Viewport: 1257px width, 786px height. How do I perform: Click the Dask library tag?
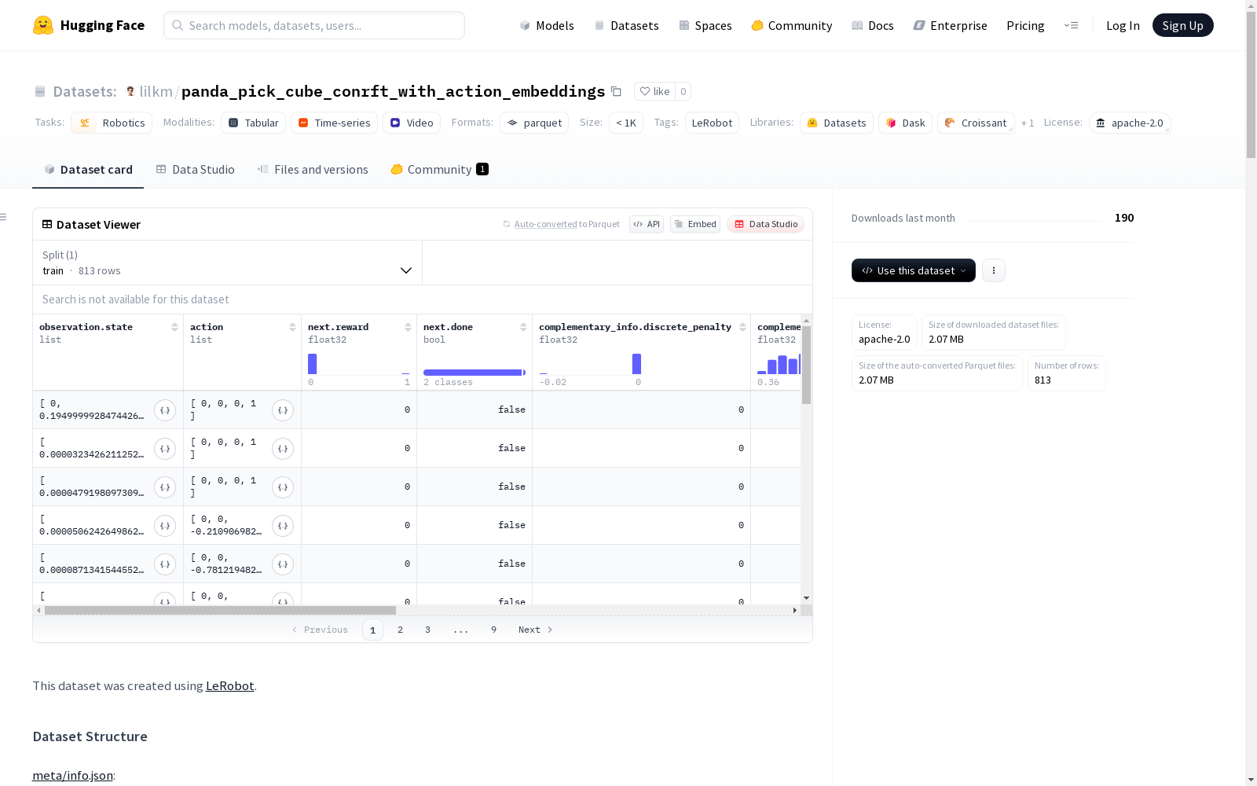coord(905,123)
